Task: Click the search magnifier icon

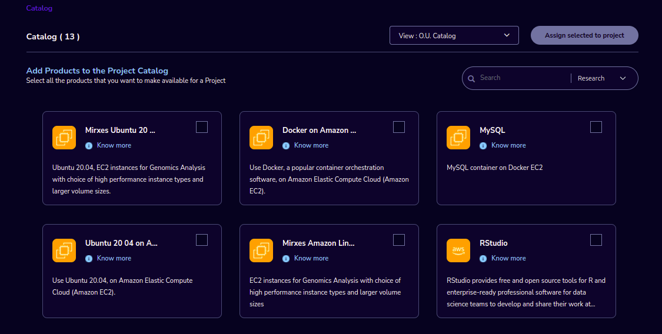Action: coord(471,78)
